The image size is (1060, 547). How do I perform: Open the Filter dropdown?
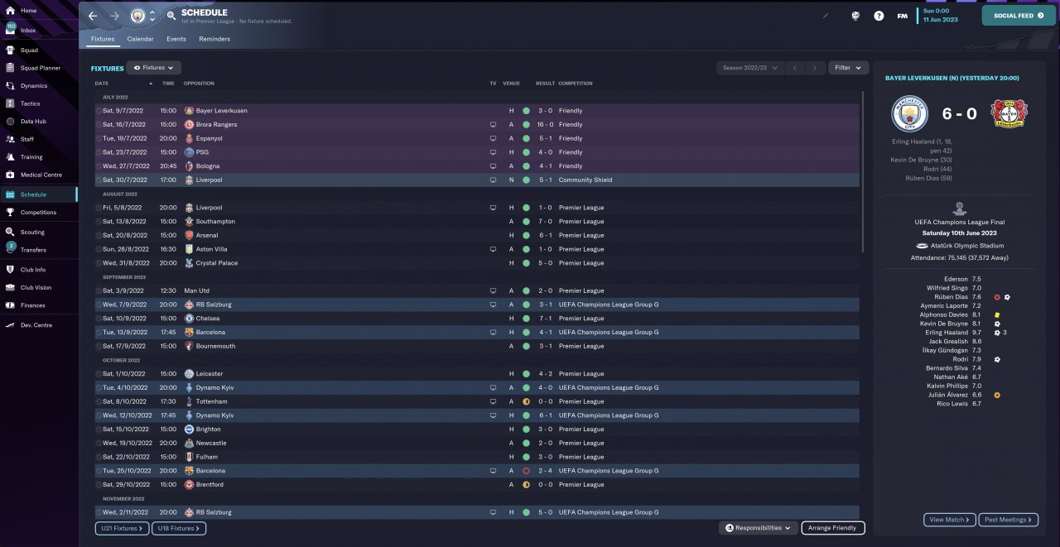coord(848,68)
